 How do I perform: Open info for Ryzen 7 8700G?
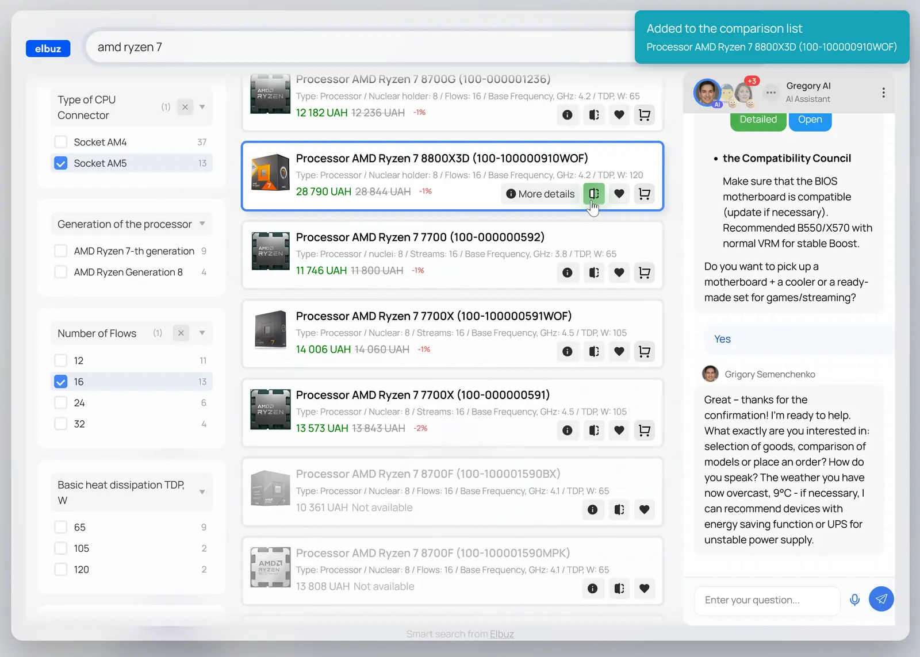[568, 115]
